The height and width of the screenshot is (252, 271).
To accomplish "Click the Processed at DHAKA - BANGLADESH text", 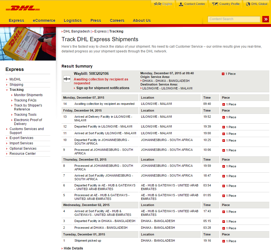I will [x=101, y=228].
